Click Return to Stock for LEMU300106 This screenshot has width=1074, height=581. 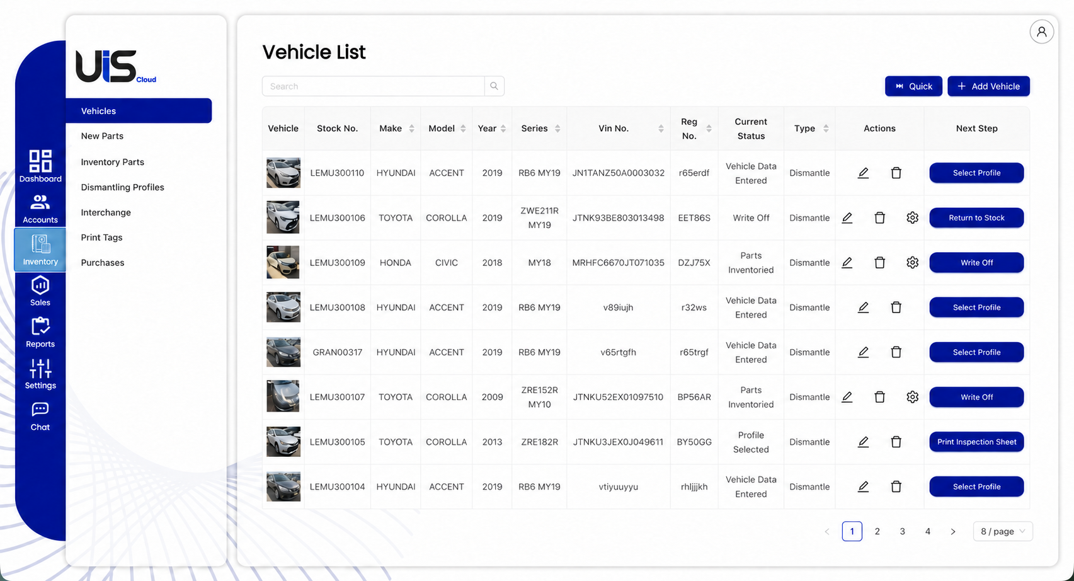click(976, 218)
